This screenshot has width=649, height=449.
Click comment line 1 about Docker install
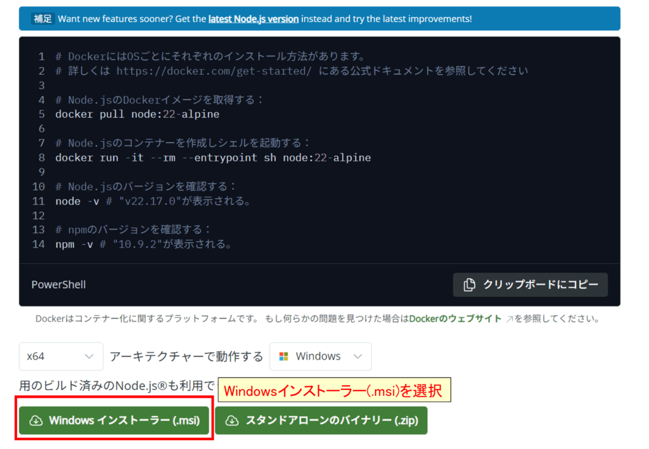pyautogui.click(x=210, y=56)
